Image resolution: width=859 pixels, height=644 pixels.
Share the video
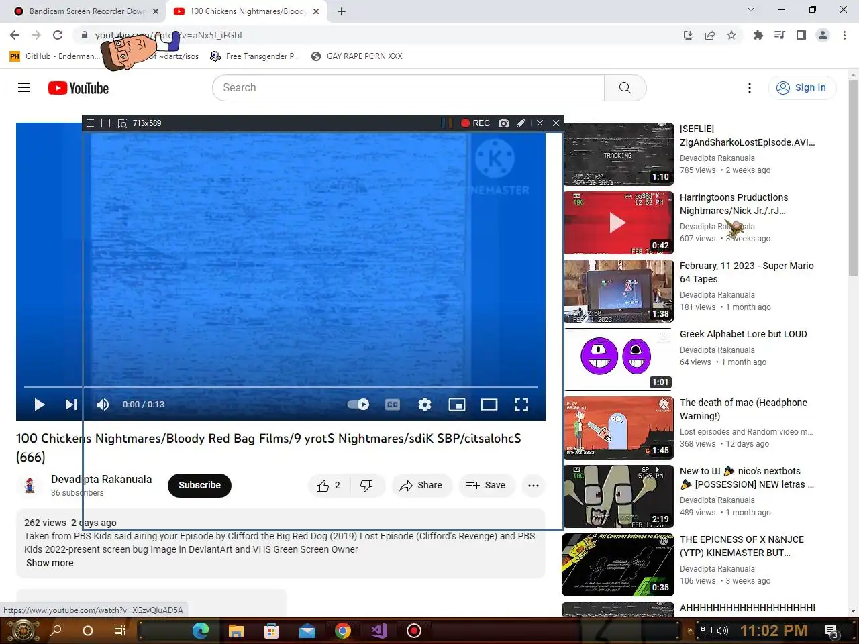(x=421, y=486)
